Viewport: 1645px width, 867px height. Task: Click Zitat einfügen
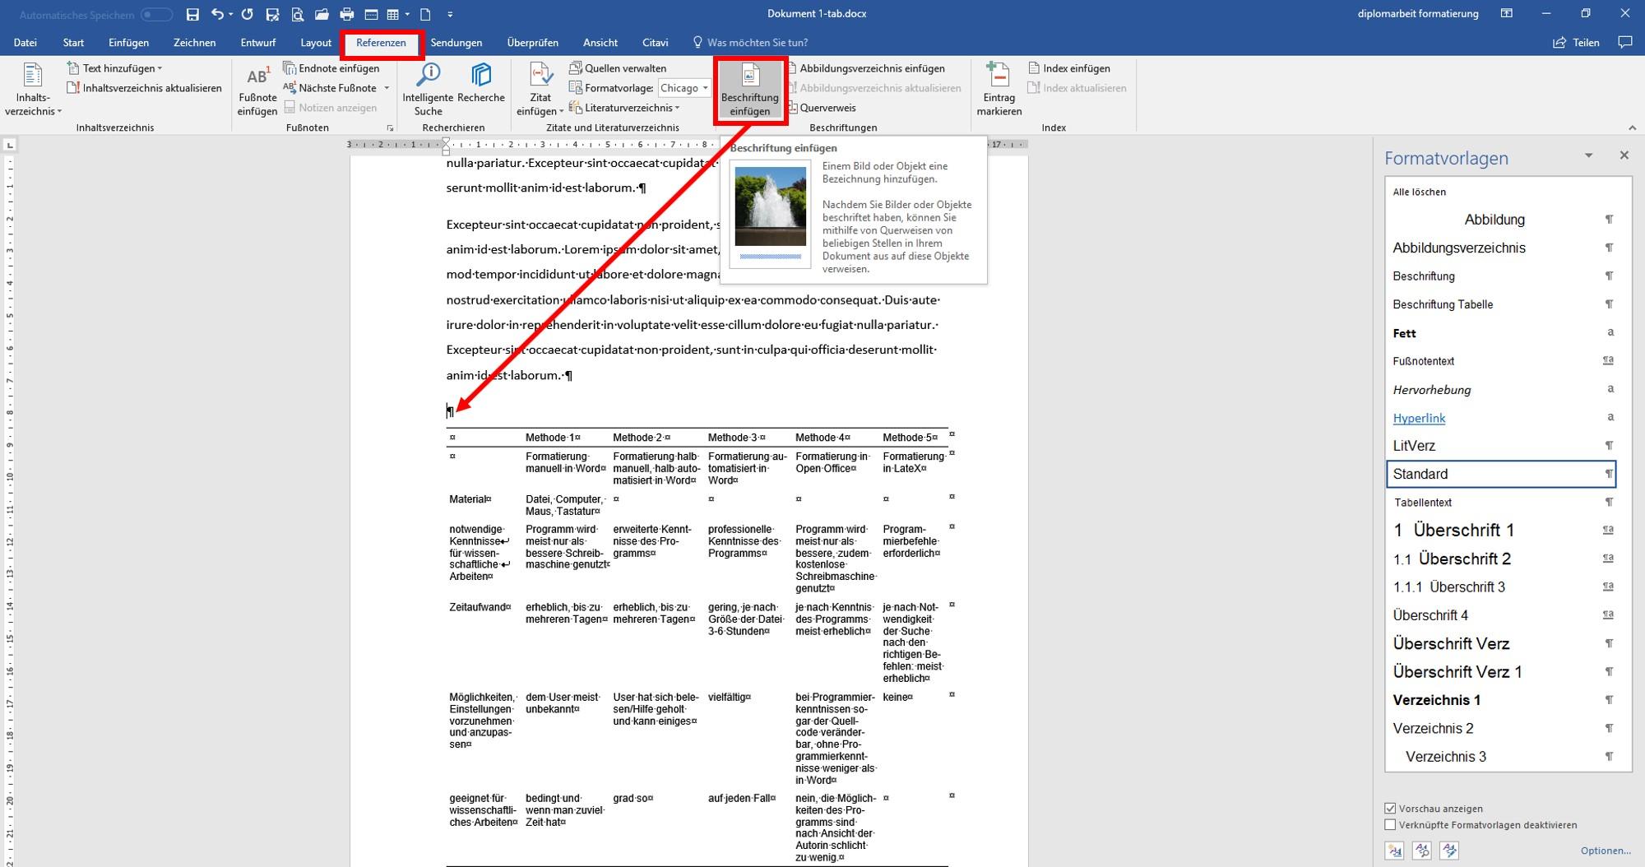tap(540, 89)
